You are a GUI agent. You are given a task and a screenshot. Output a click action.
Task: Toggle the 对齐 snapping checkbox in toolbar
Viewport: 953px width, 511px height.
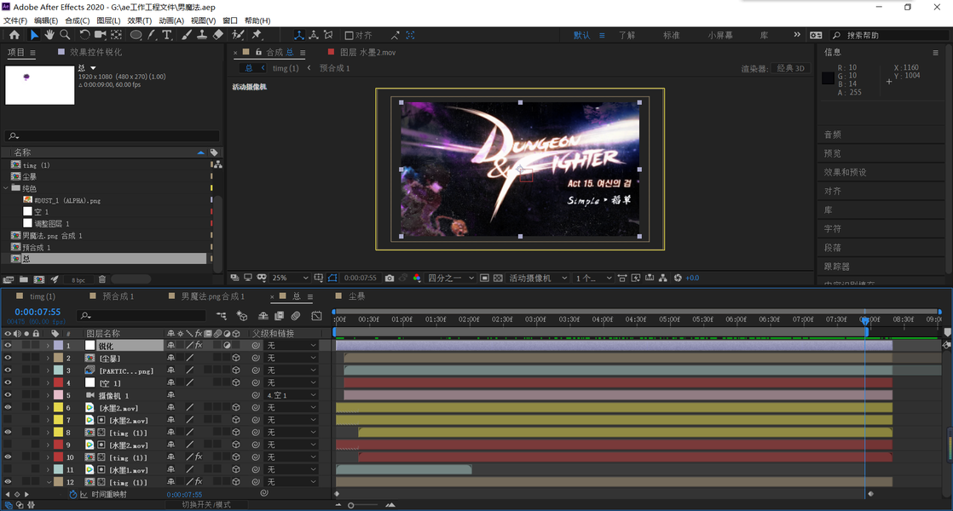pyautogui.click(x=349, y=35)
